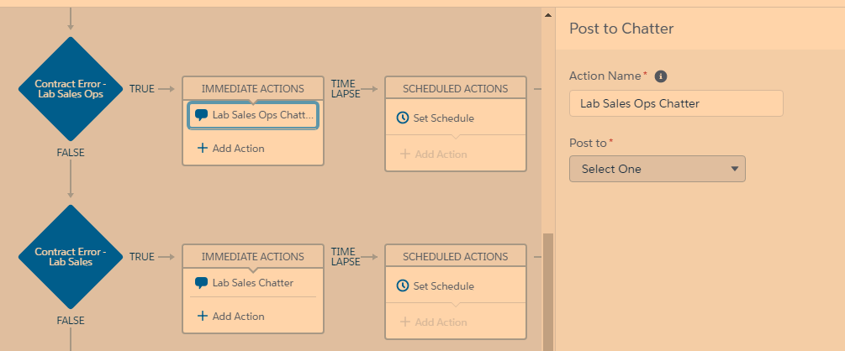845x351 pixels.
Task: Open Set Schedule for Lab Sales Ops
Action: [443, 118]
